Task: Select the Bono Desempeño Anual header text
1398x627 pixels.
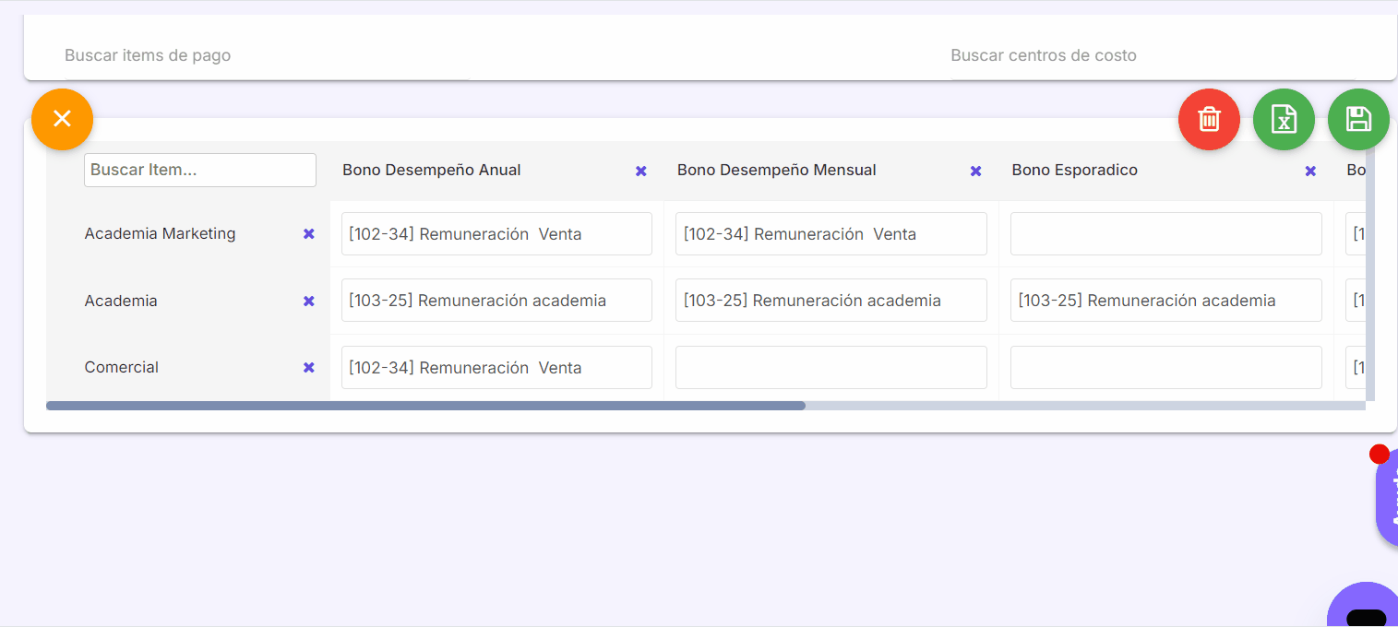Action: click(432, 170)
